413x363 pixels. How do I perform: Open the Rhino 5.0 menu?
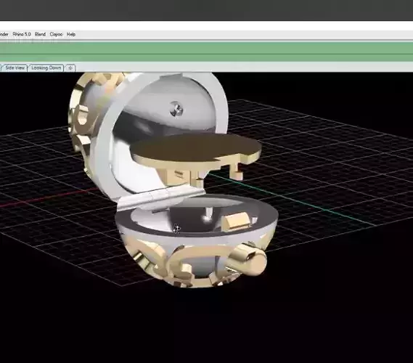pyautogui.click(x=22, y=34)
